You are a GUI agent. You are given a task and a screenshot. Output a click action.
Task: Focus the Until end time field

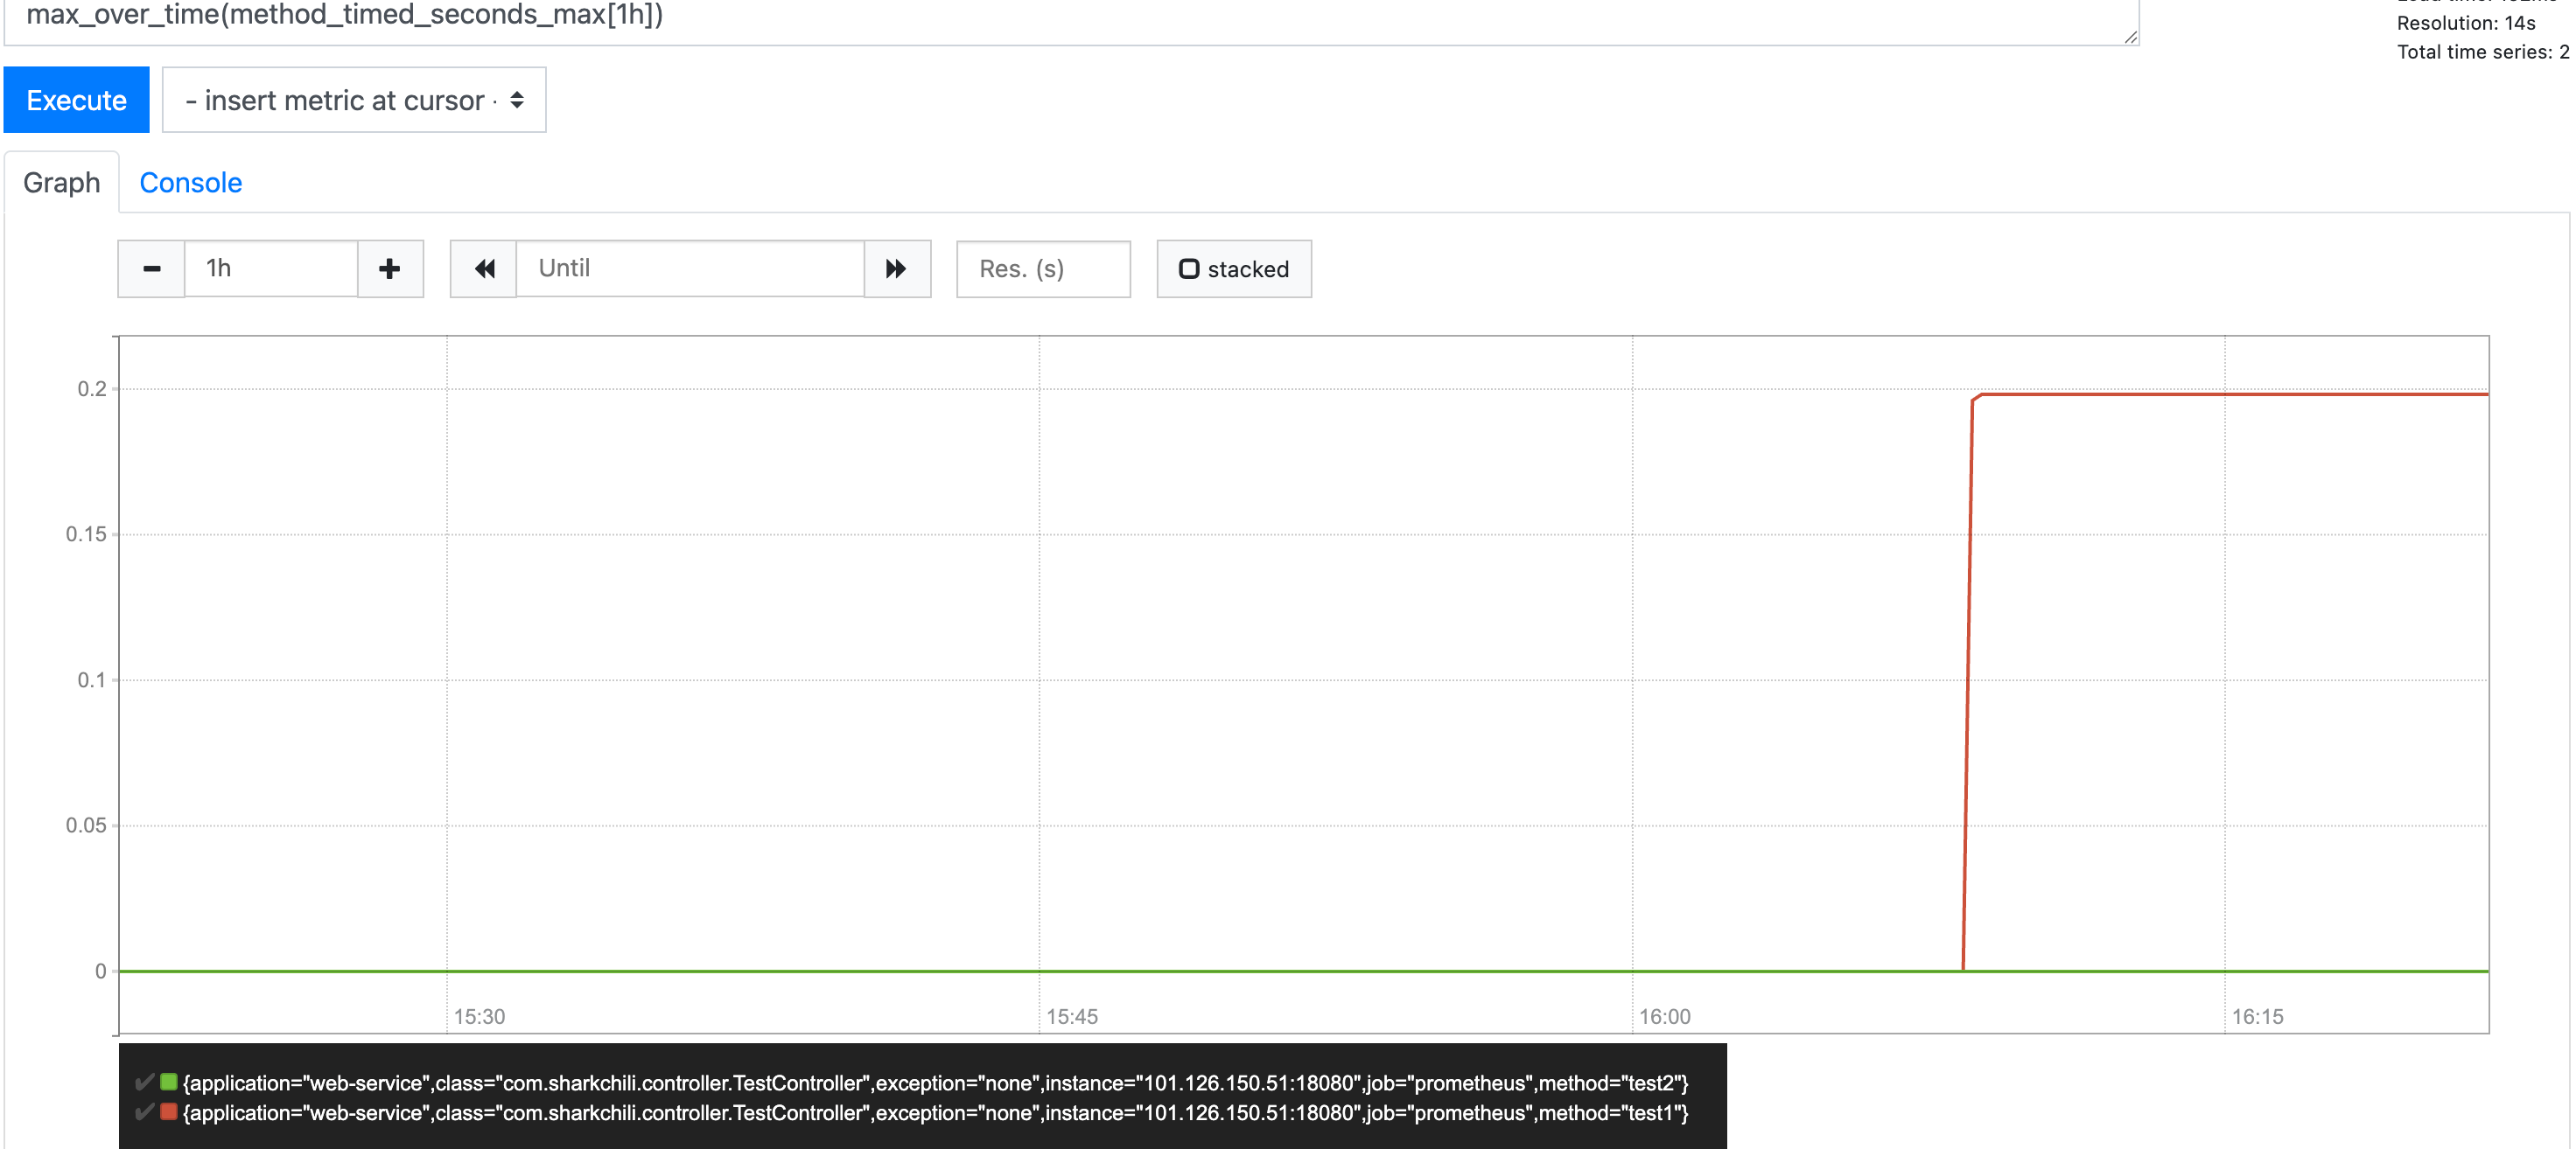tap(689, 268)
